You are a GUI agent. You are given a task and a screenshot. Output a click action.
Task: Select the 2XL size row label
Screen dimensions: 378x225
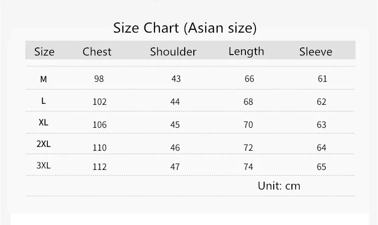[x=44, y=144]
